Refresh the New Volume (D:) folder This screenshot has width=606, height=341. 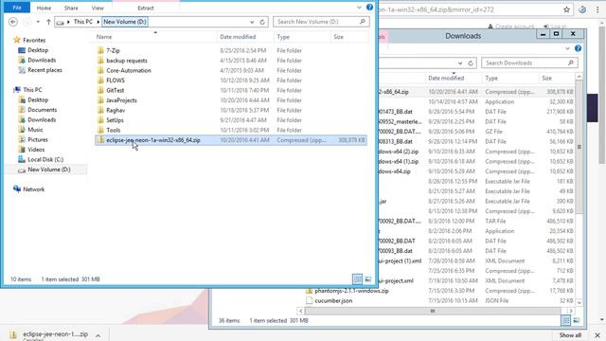point(262,22)
